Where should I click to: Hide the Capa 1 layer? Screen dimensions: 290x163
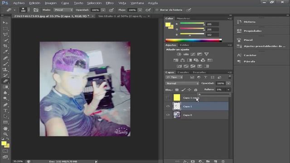point(168,106)
